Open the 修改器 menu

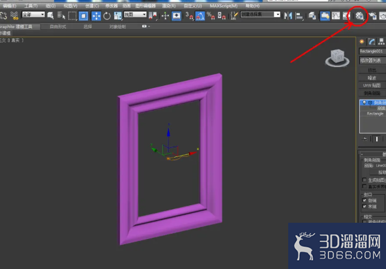click(111, 6)
